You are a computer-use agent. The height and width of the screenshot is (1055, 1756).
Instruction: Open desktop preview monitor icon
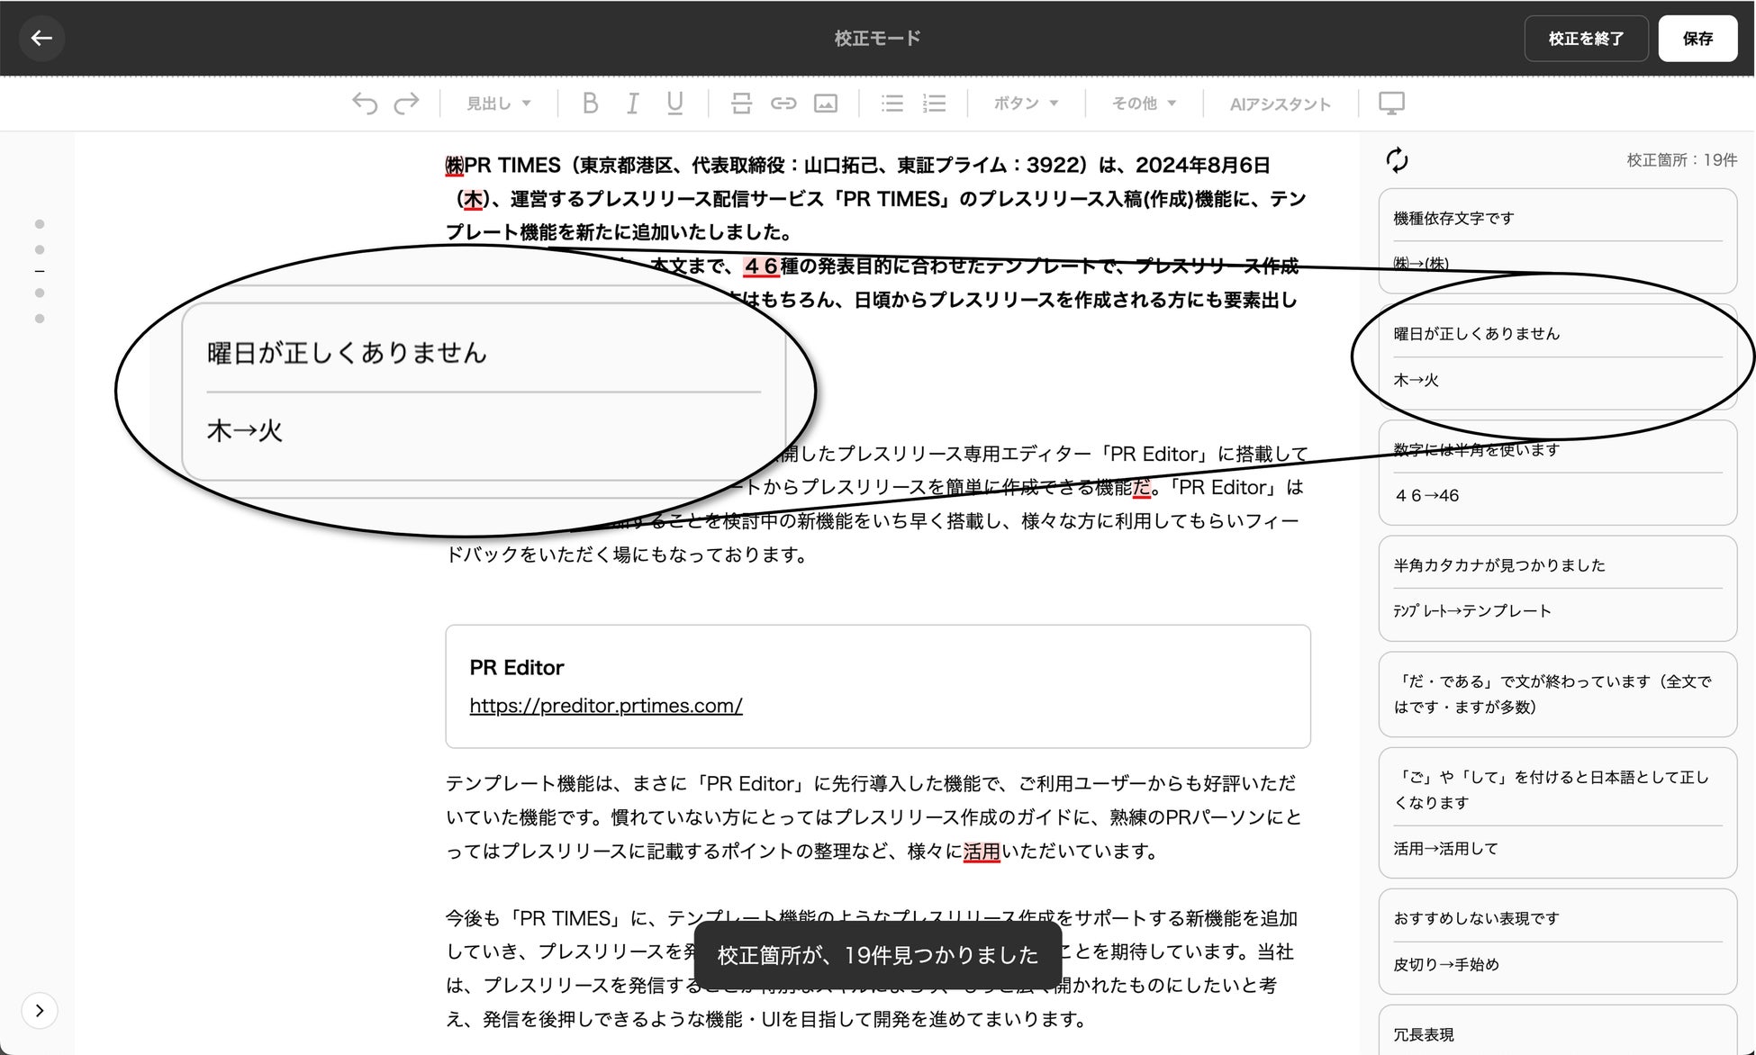pyautogui.click(x=1391, y=104)
